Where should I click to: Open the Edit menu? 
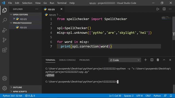(x=17, y=3)
